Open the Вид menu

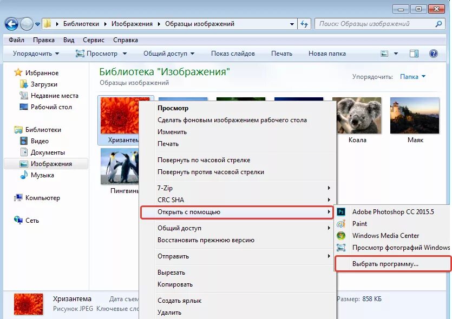(69, 40)
